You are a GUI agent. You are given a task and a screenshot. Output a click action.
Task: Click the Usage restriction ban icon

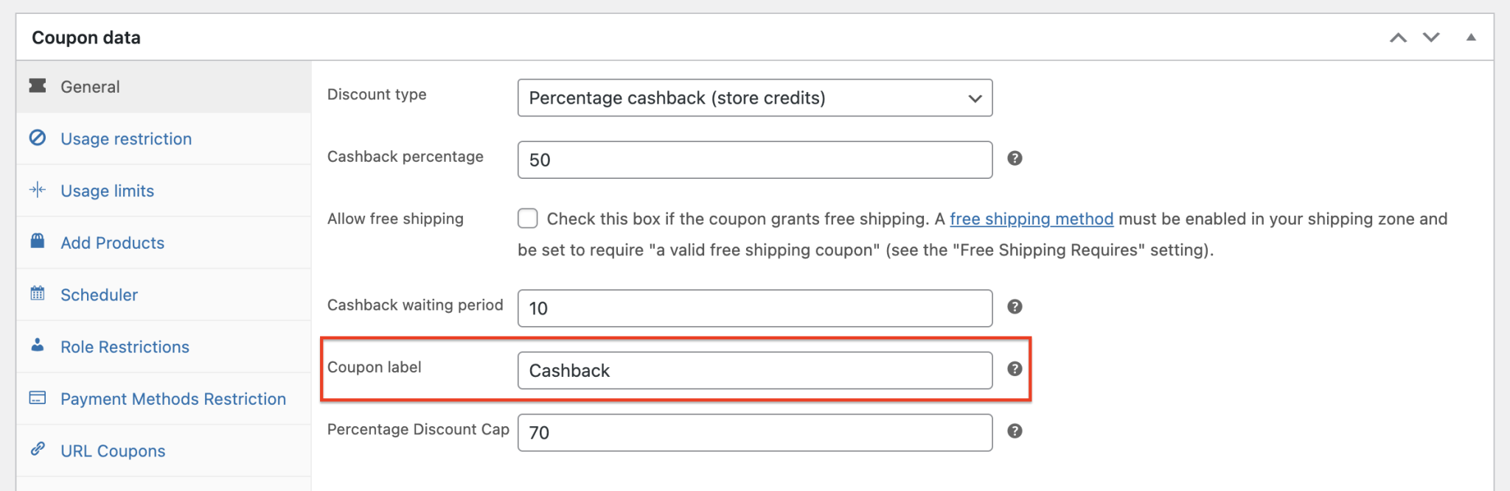(38, 138)
